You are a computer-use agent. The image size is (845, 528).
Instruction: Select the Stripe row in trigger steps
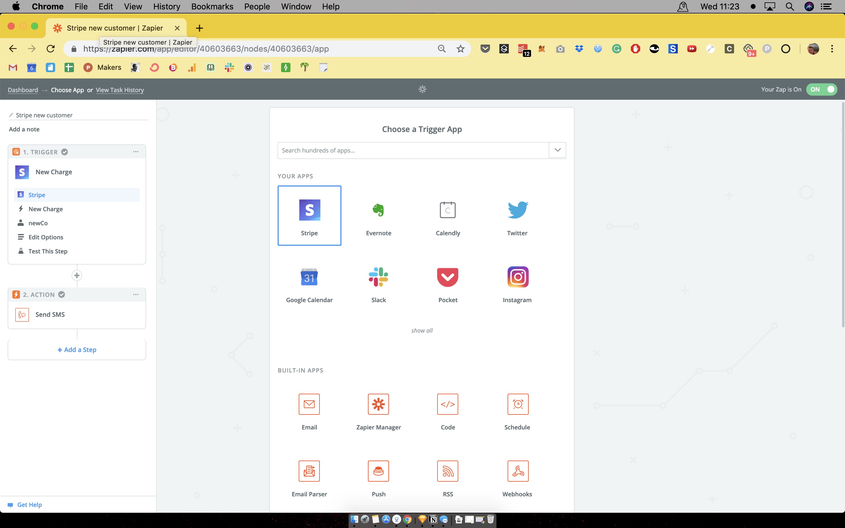click(x=77, y=195)
